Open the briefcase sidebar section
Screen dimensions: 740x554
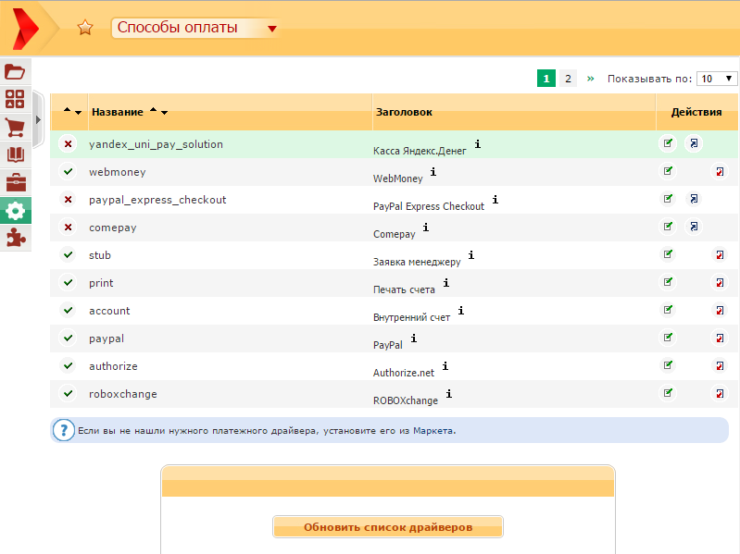point(15,182)
